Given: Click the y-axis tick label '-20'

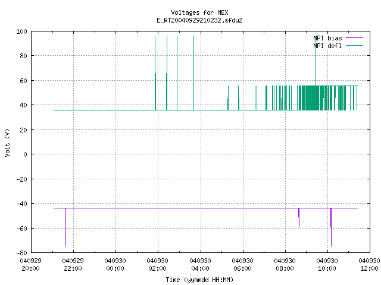Looking at the screenshot, I should click(21, 179).
